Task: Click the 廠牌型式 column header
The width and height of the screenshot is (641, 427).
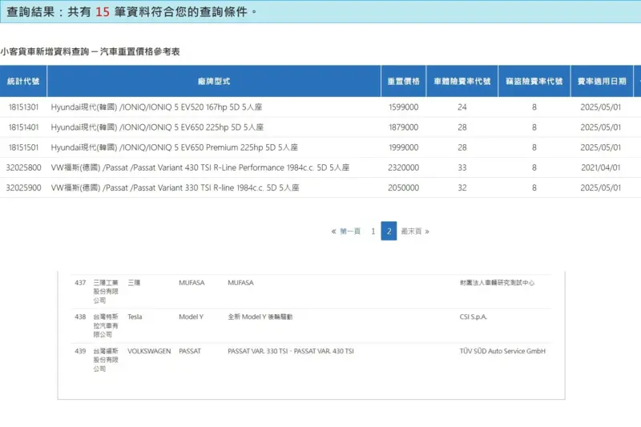Action: point(214,81)
